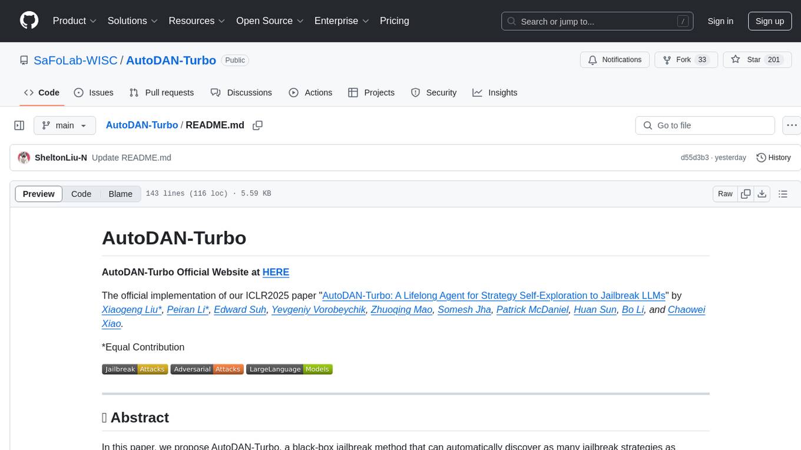Click the Sign up button

click(x=770, y=21)
